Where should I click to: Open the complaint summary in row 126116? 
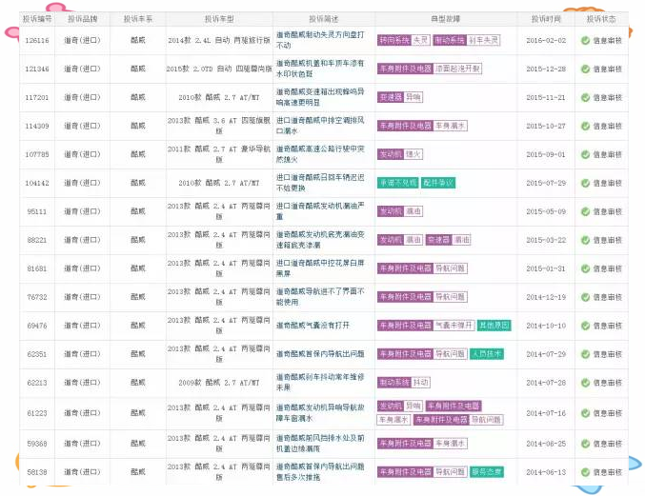(x=320, y=40)
